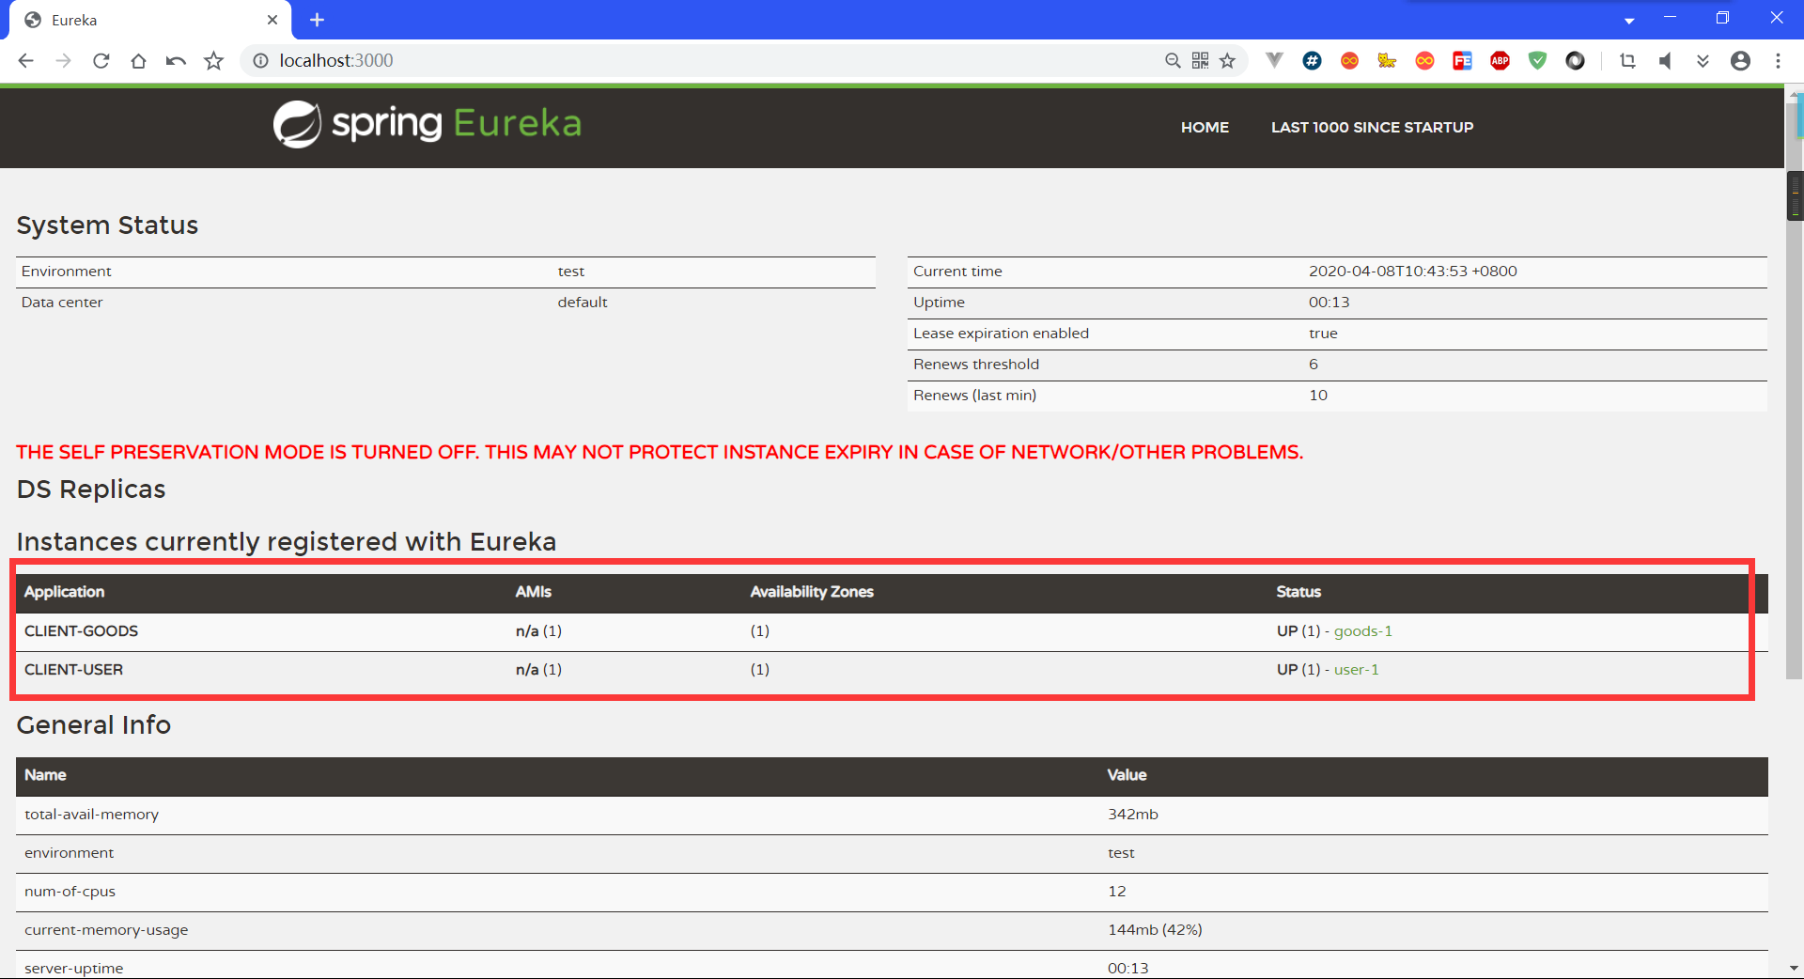This screenshot has height=979, width=1804.
Task: Select the num-of-cpus row name
Action: coord(70,892)
